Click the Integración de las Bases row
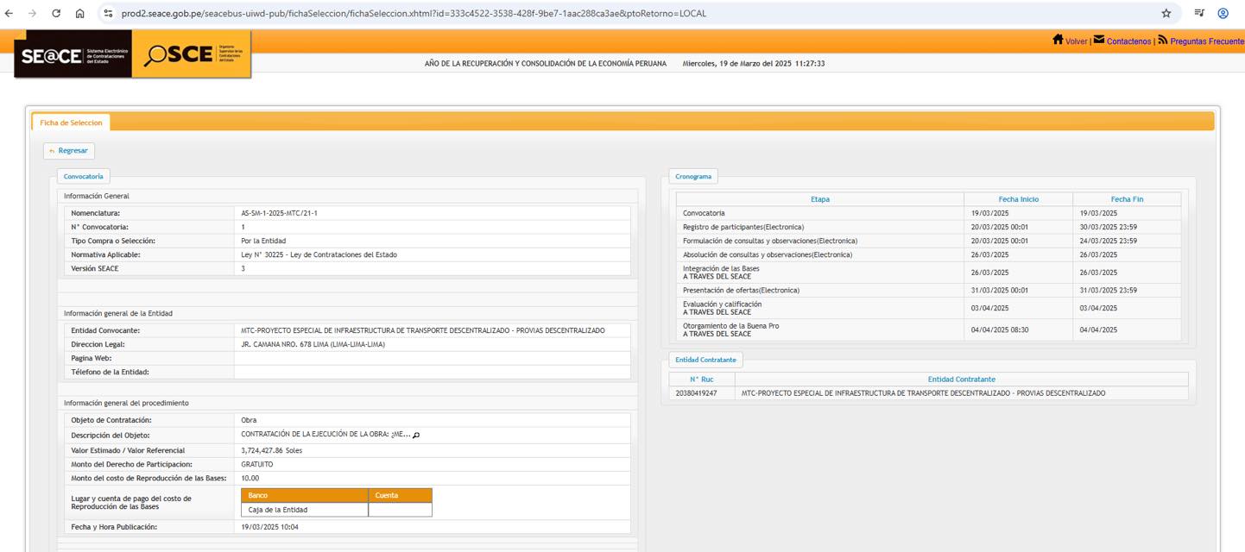 point(928,273)
